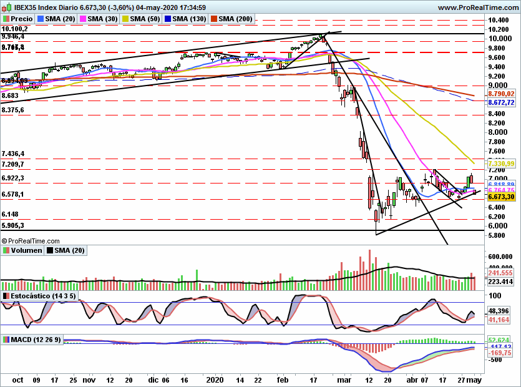Click the MACD indicator icon

click(6, 340)
